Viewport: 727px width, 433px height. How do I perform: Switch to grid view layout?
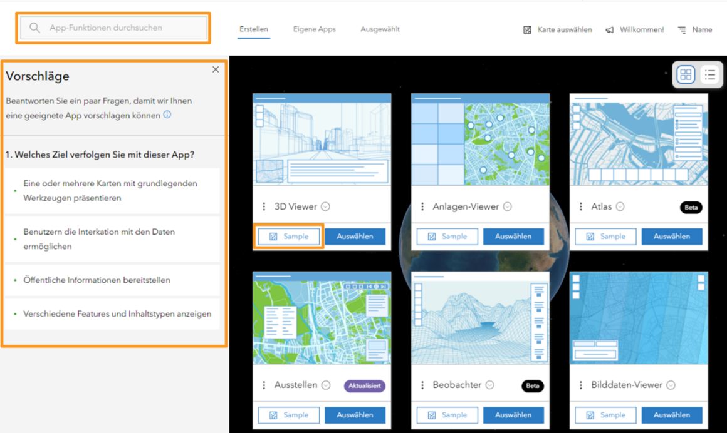tap(686, 74)
